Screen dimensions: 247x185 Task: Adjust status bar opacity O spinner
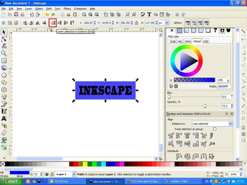(x=41, y=174)
